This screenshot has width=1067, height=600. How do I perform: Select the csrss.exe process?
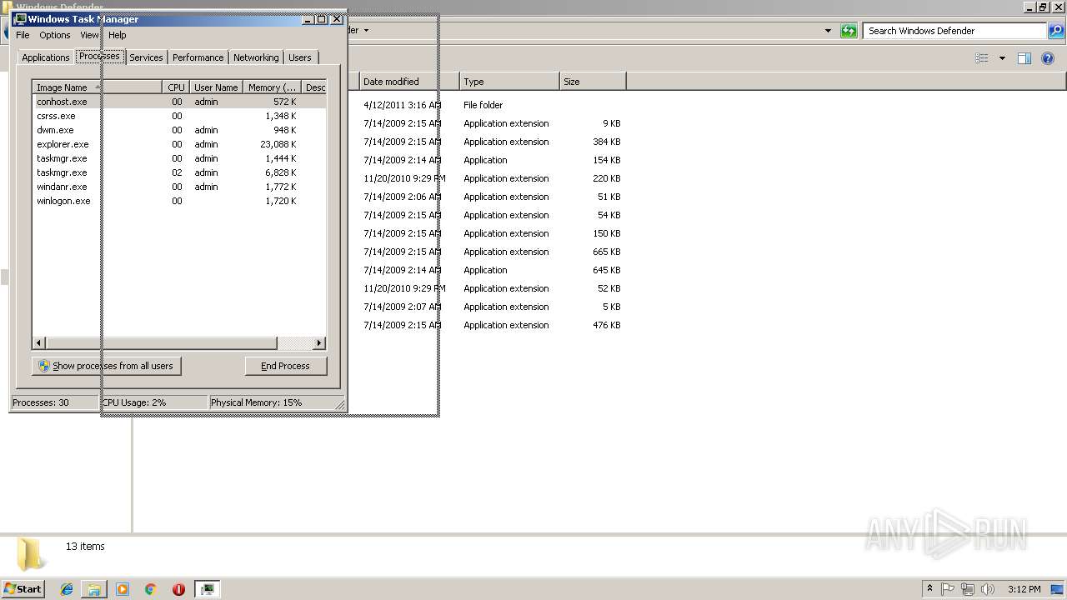pos(179,116)
